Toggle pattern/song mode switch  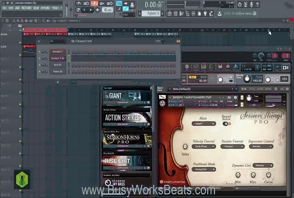pos(78,10)
